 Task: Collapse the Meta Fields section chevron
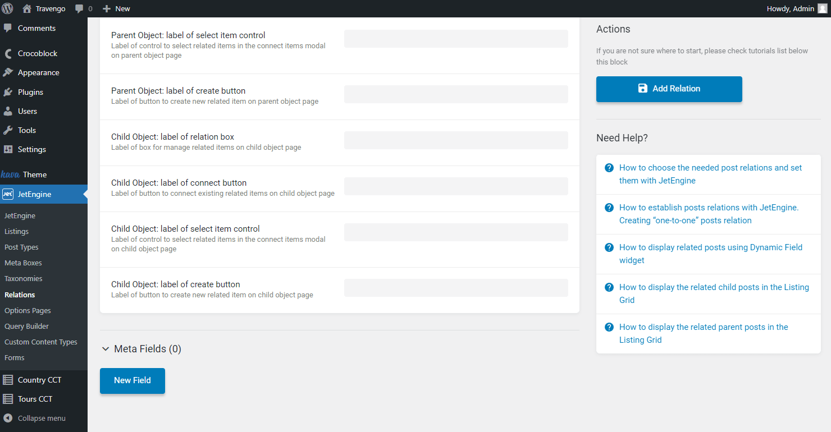click(105, 349)
